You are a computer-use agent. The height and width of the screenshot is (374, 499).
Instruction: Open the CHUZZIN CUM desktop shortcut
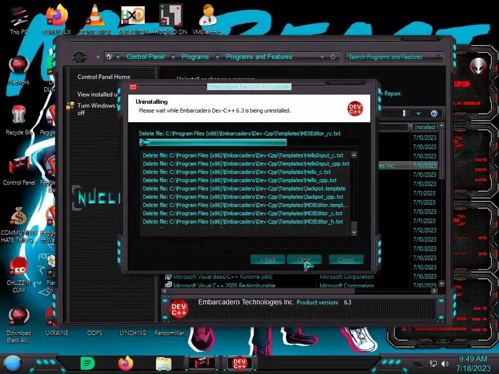[19, 275]
